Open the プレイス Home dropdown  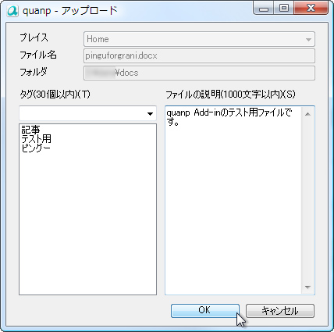click(x=199, y=39)
